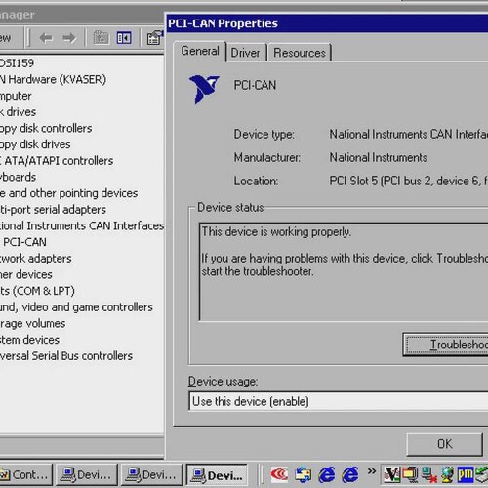Click the Manufacturer value National Instruments
488x488 pixels.
[379, 157]
